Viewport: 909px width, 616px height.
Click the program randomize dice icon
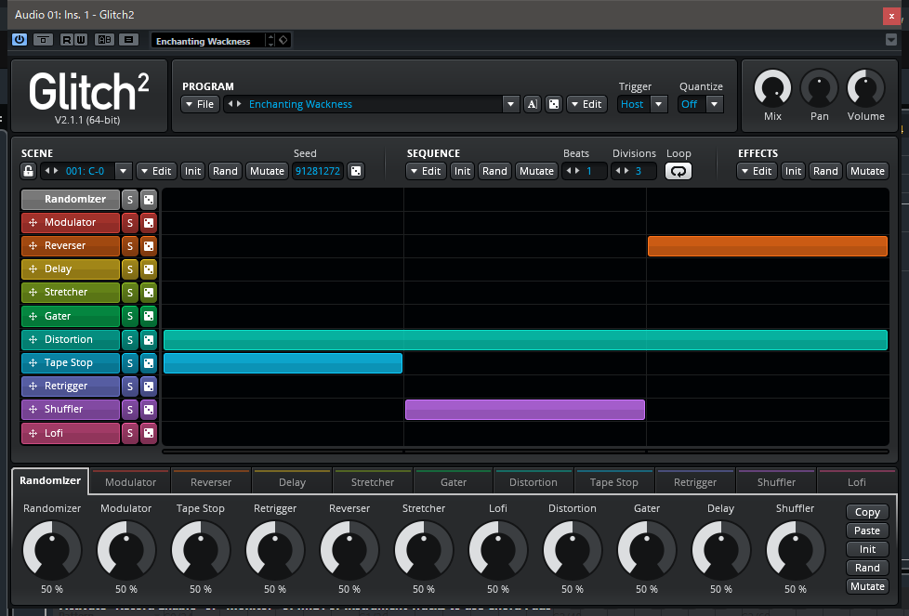pyautogui.click(x=554, y=104)
